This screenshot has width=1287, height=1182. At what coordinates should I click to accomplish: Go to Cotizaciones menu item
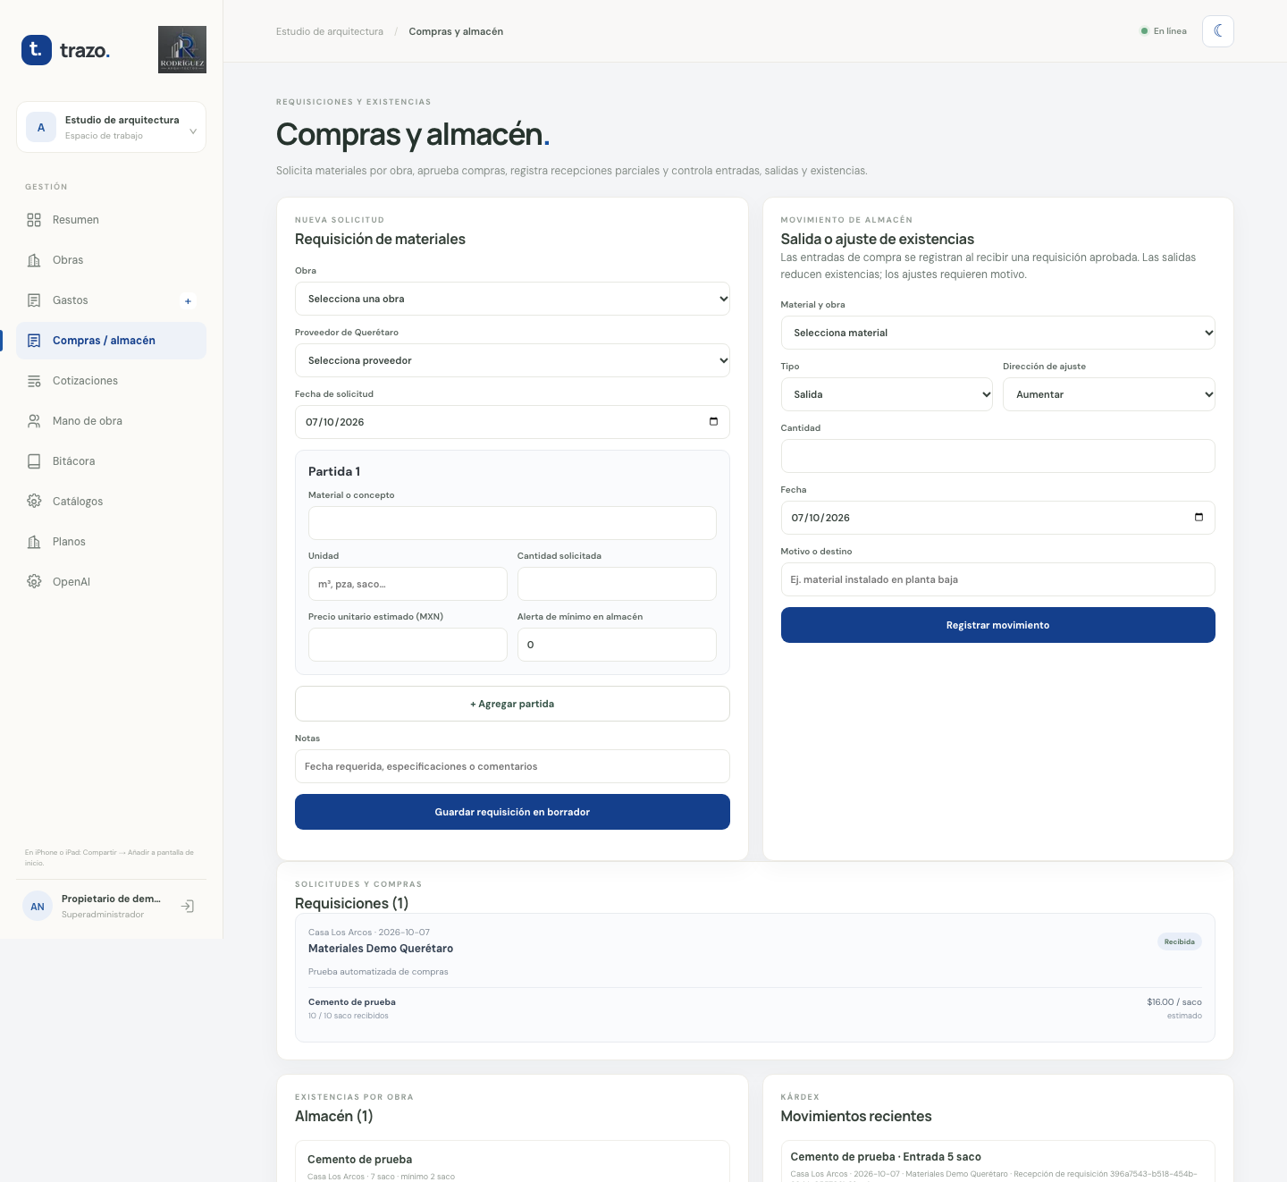pyautogui.click(x=111, y=381)
